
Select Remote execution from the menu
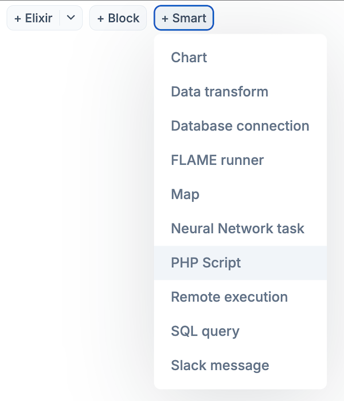[229, 297]
